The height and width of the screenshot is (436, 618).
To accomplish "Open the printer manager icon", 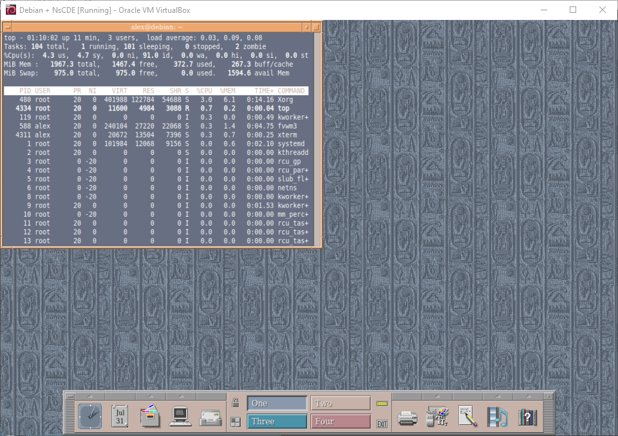I will pos(407,417).
